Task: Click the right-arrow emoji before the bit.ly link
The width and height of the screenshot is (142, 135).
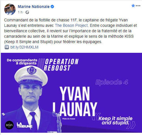Action: (x=7, y=47)
